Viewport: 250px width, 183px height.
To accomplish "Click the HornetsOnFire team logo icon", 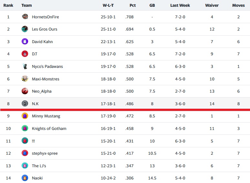I will pos(25,17).
